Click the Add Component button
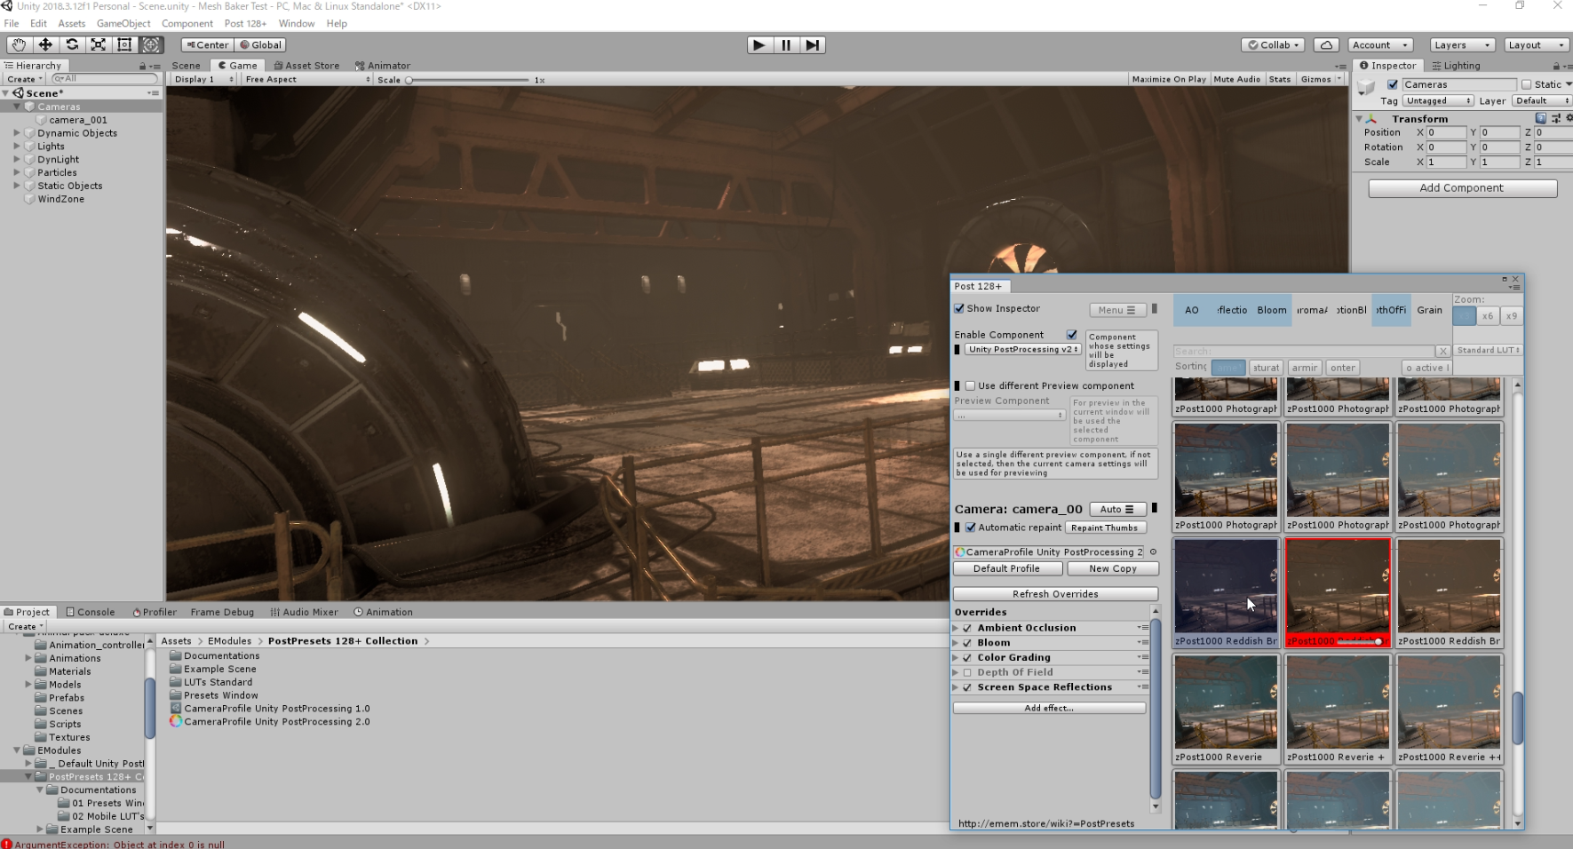The height and width of the screenshot is (849, 1573). [x=1462, y=188]
